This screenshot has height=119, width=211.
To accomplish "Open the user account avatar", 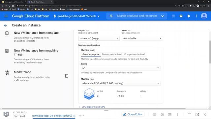I will click(204, 16).
